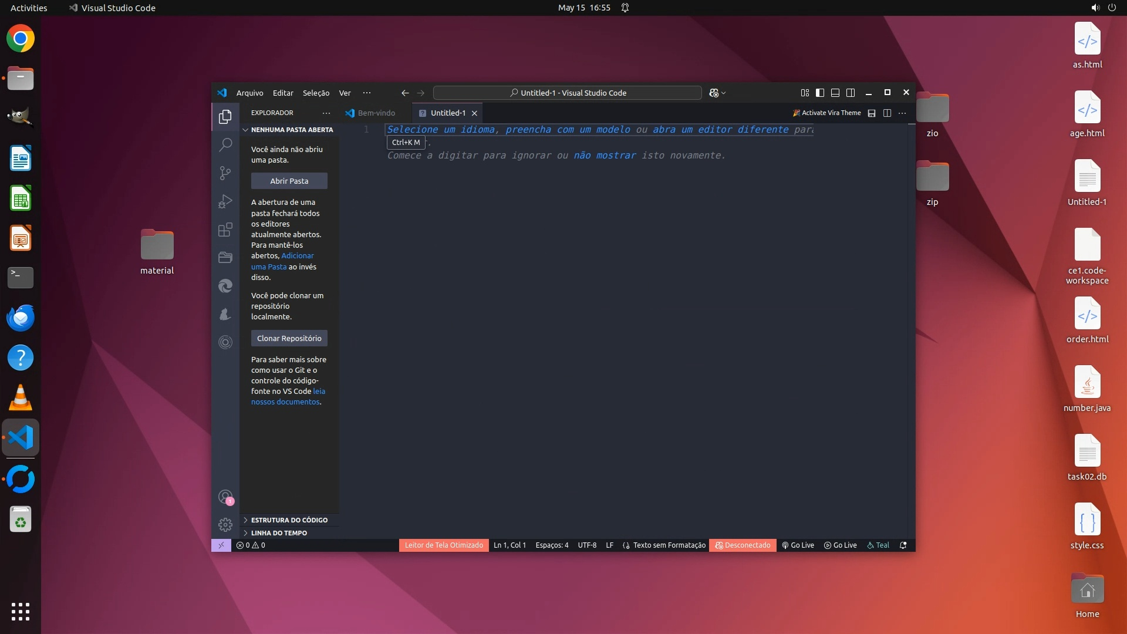Screen dimensions: 1127x634
Task: Switch to the Bem-vindo tab
Action: click(376, 113)
